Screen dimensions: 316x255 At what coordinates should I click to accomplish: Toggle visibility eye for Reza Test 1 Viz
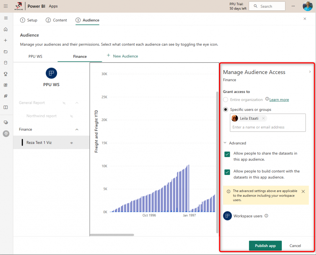coord(72,143)
